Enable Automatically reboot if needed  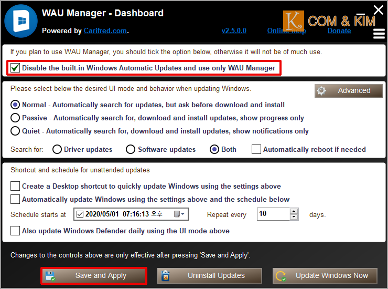[256, 149]
